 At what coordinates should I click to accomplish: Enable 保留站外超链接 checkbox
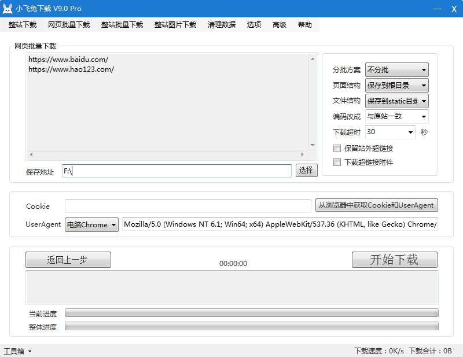click(x=337, y=149)
